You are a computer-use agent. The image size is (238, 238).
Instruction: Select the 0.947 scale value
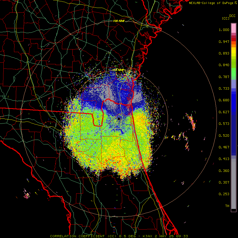point(224,42)
